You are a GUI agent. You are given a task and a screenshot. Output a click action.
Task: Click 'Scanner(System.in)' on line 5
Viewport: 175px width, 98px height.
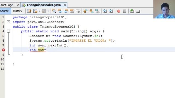click(x=81, y=36)
